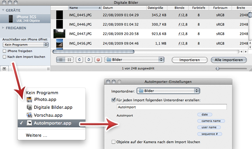Select thumbnail of IMG_0445.JPG
252x149 pixels.
(x=59, y=15)
